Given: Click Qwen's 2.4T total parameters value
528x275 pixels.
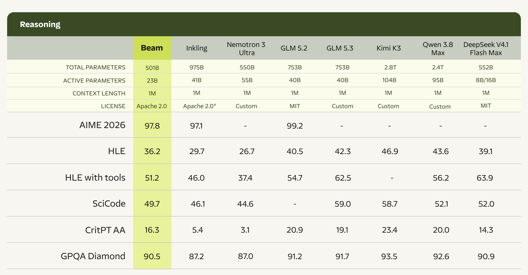Looking at the screenshot, I should coord(438,67).
